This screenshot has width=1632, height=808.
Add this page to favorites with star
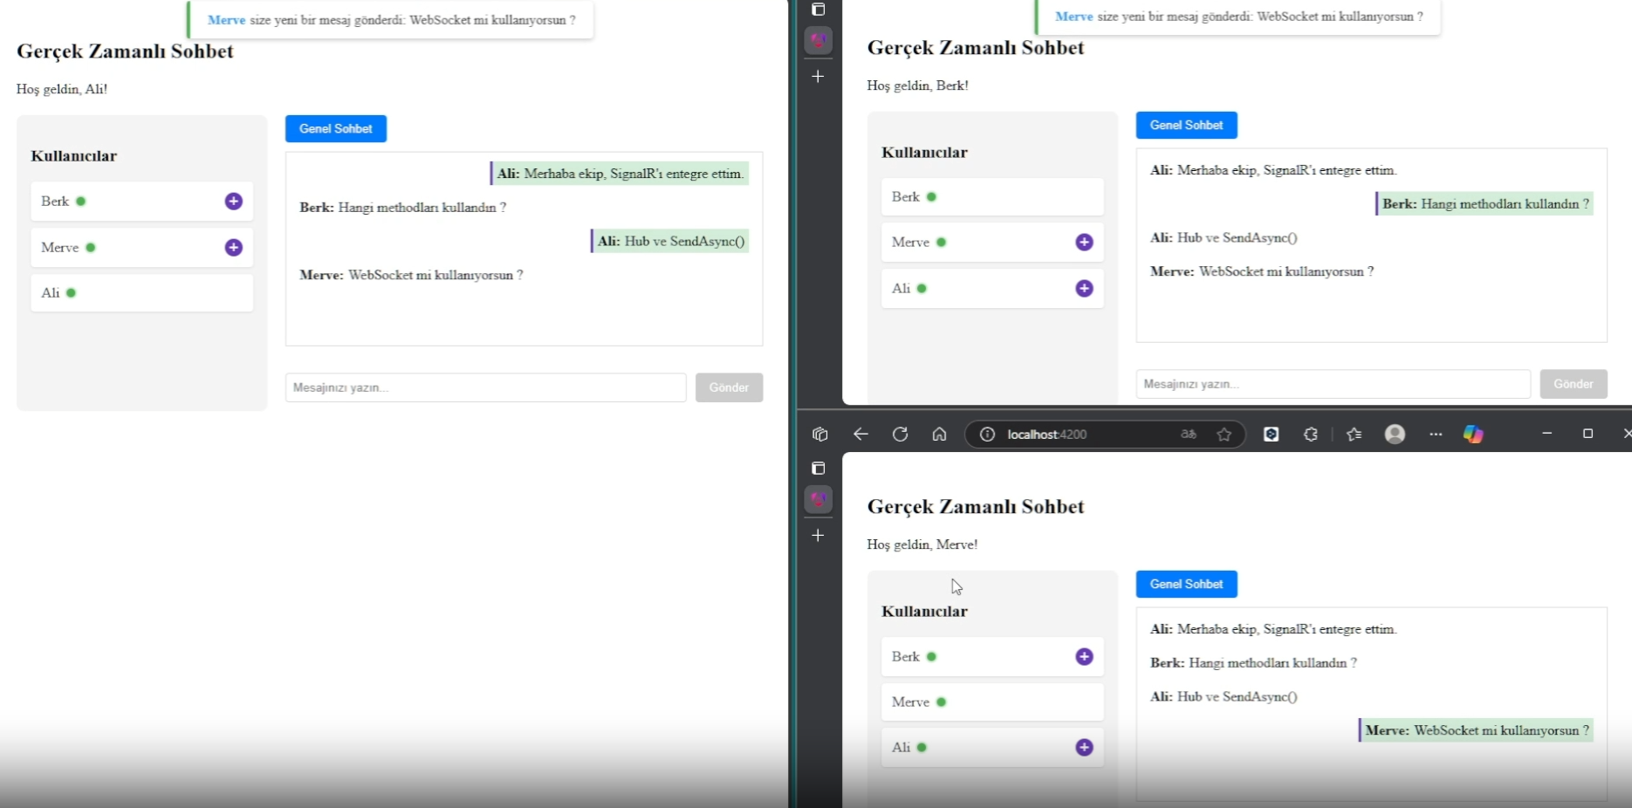tap(1224, 435)
